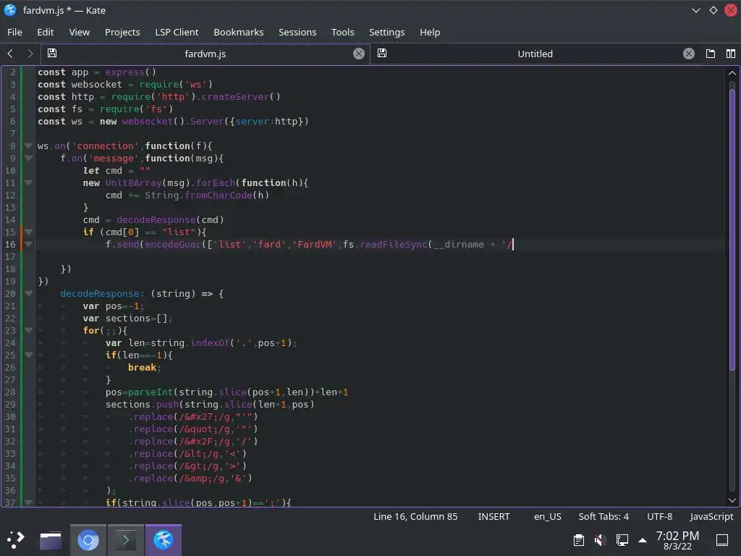Open the Sessions menu
The image size is (741, 556).
point(297,32)
